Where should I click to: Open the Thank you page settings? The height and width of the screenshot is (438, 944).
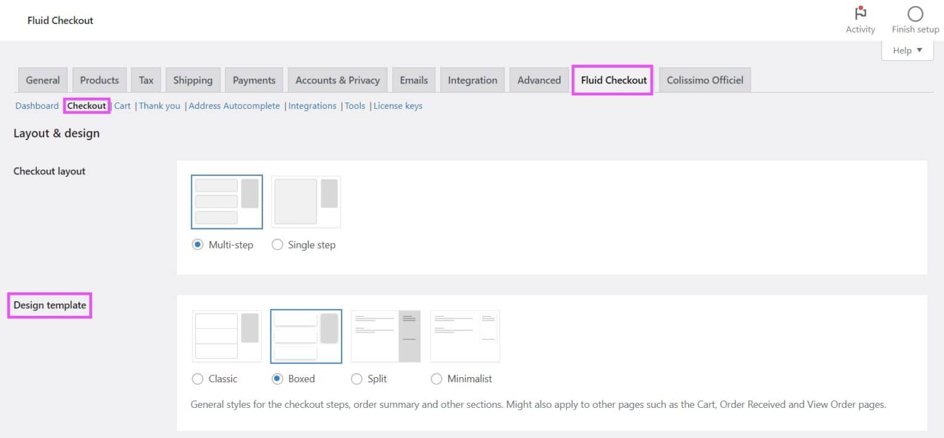(x=159, y=106)
